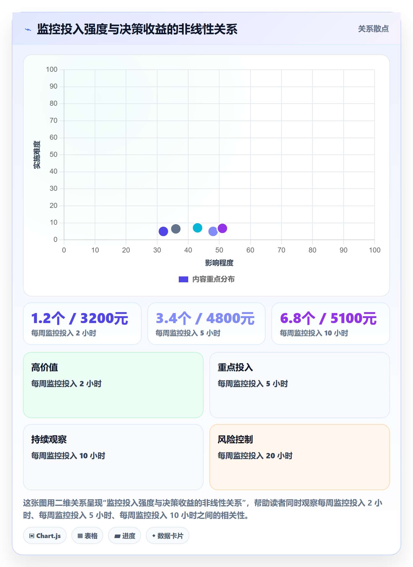Select the dark indigo scatter point
413x567 pixels.
click(163, 232)
